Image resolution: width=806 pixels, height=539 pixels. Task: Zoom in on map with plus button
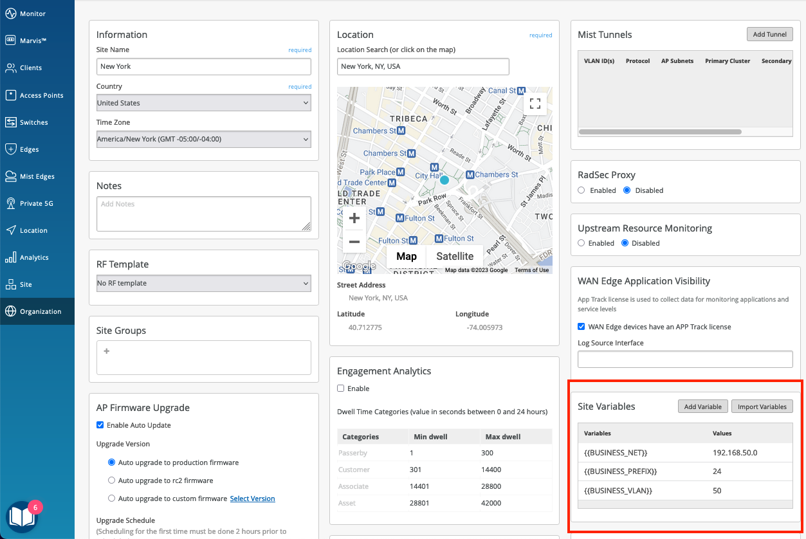pyautogui.click(x=354, y=219)
